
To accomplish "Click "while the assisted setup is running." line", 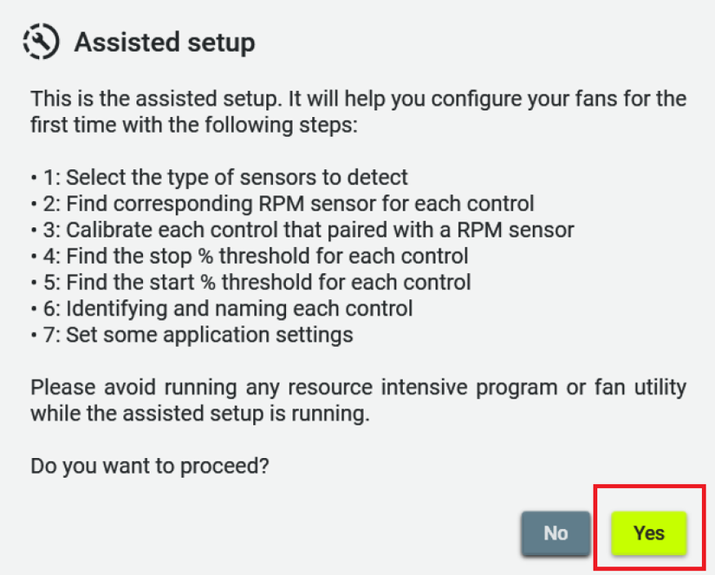I will (x=200, y=414).
